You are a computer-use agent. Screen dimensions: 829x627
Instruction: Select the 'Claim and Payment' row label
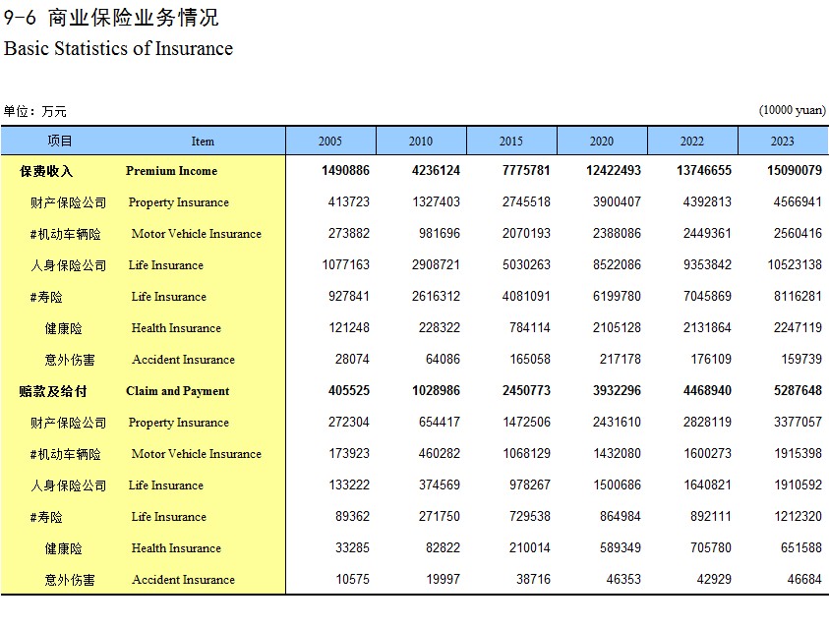178,391
